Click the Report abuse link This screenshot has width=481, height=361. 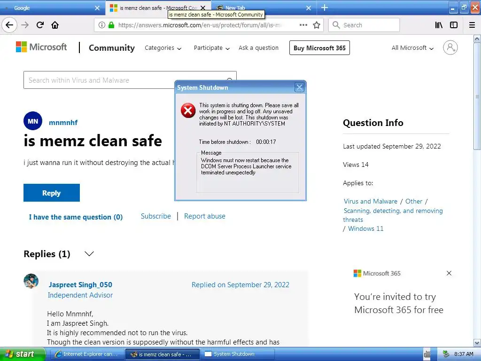(205, 216)
